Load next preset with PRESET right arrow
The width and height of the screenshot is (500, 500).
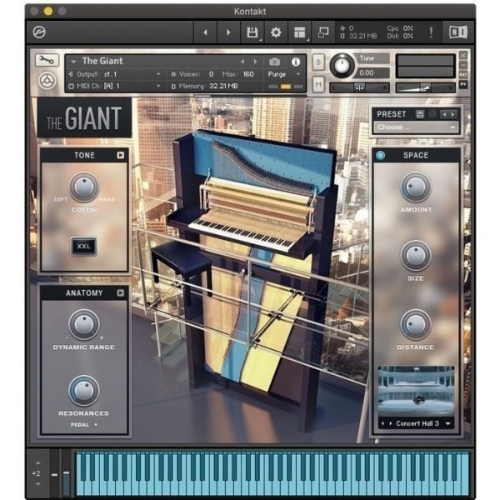[x=453, y=114]
